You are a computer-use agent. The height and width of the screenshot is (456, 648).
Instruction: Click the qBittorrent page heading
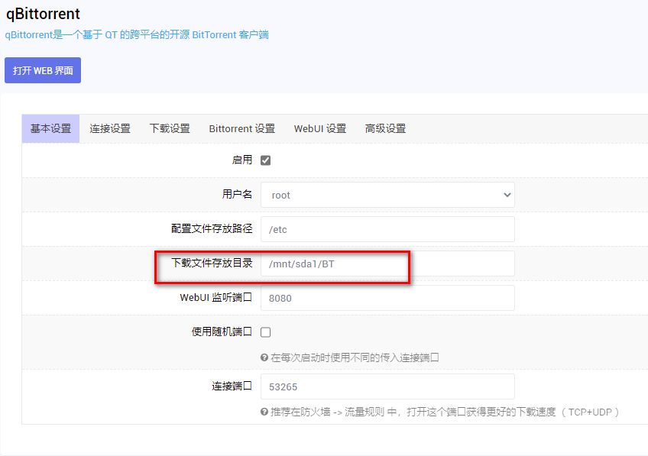tap(43, 14)
